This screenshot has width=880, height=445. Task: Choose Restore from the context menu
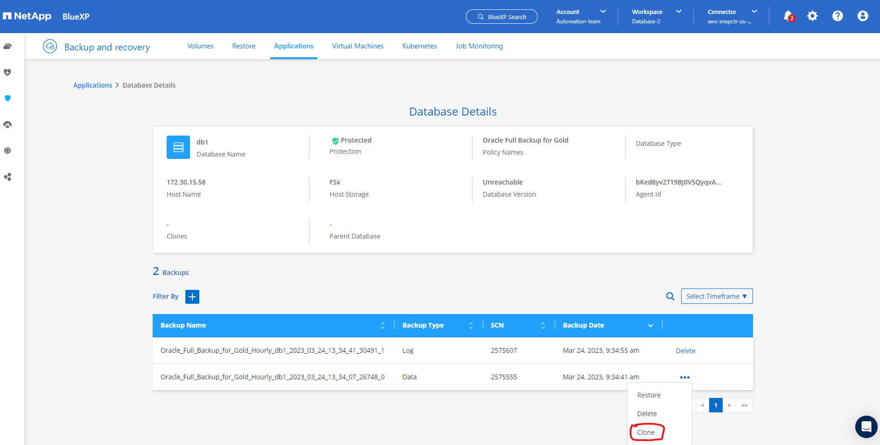pyautogui.click(x=648, y=395)
